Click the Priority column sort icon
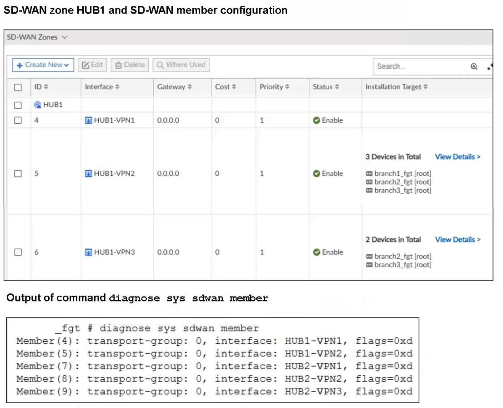Viewport: 503px width, 408px height. (287, 86)
